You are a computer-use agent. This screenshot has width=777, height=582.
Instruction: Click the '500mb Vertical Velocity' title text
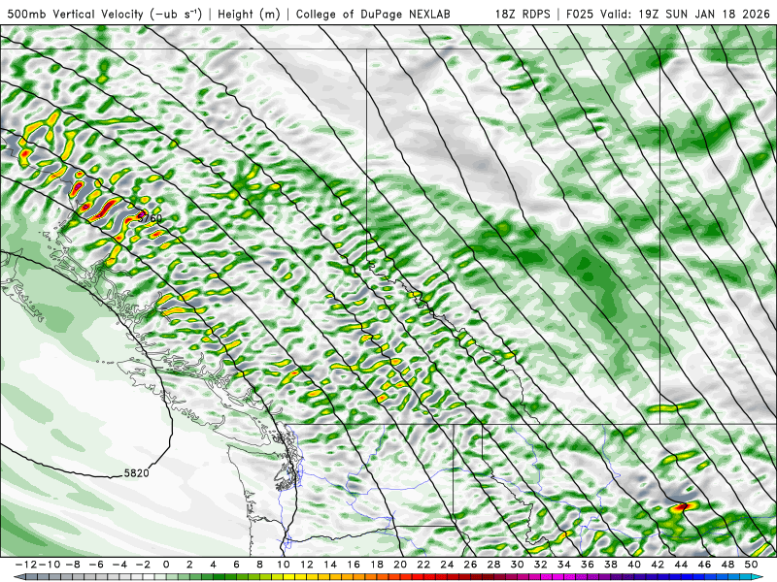pyautogui.click(x=76, y=14)
